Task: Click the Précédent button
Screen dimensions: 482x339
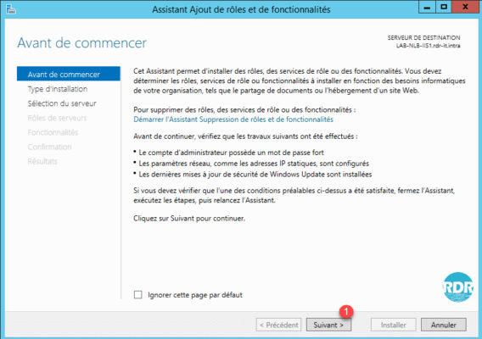Action: 279,325
